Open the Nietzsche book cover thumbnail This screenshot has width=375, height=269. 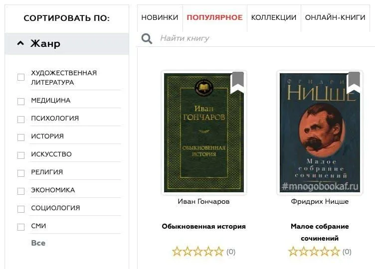[320, 133]
